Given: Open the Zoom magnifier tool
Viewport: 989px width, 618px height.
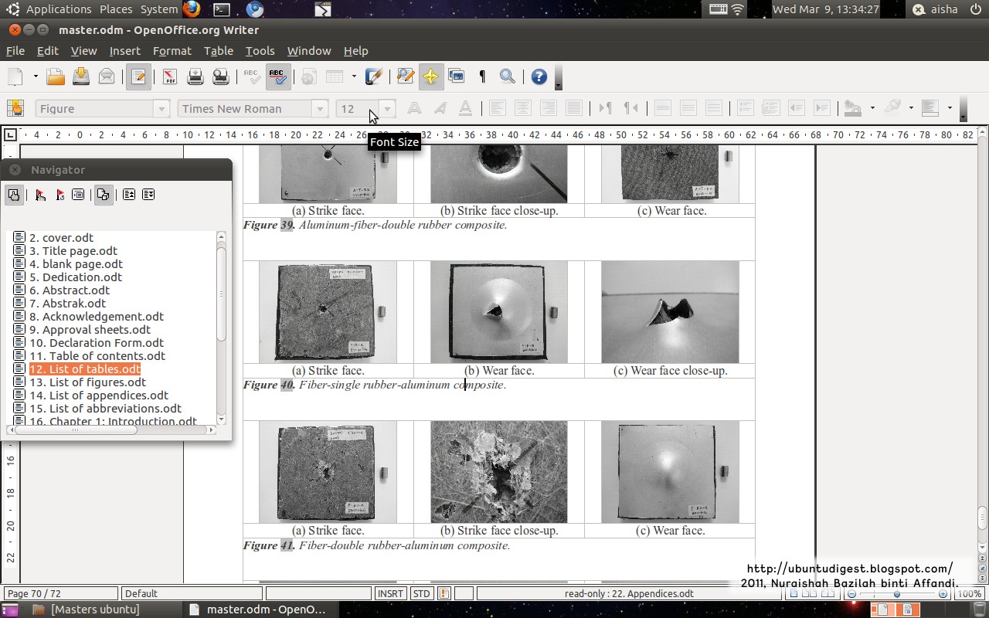Looking at the screenshot, I should 508,76.
